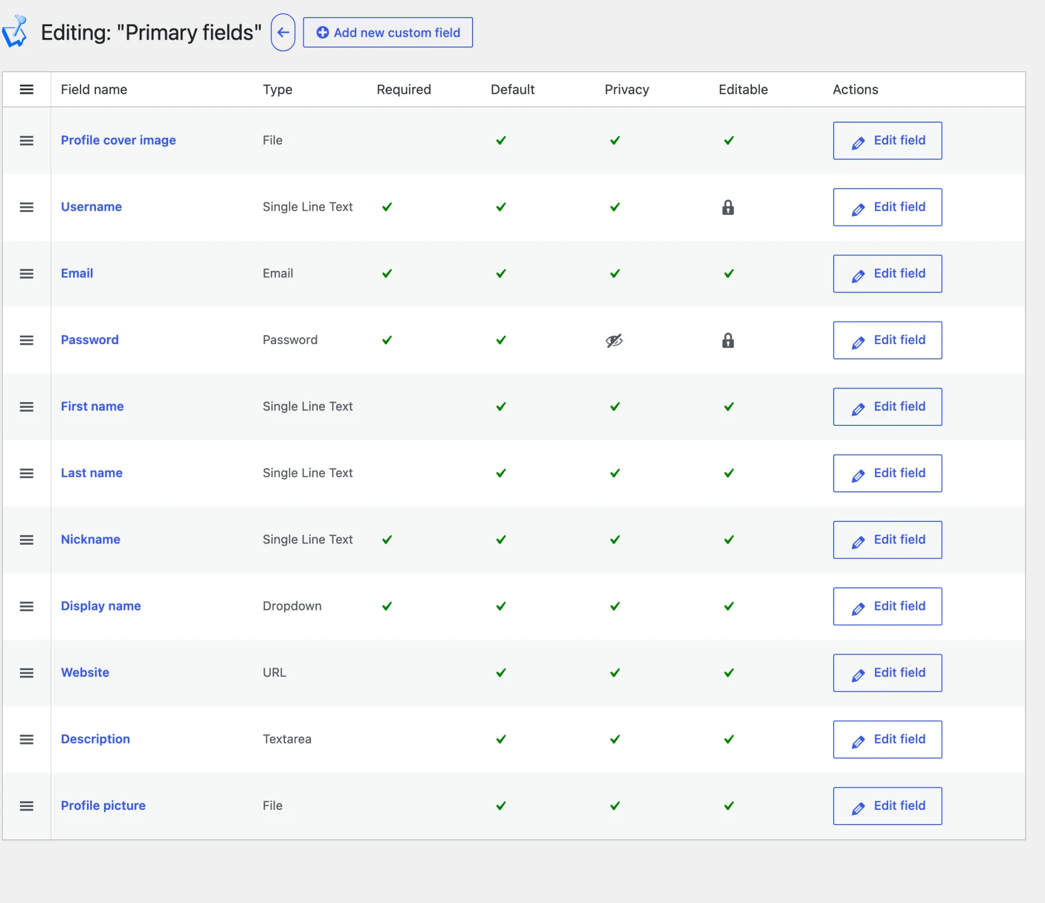The image size is (1045, 903).
Task: Click the Last name field link
Action: pyautogui.click(x=92, y=473)
